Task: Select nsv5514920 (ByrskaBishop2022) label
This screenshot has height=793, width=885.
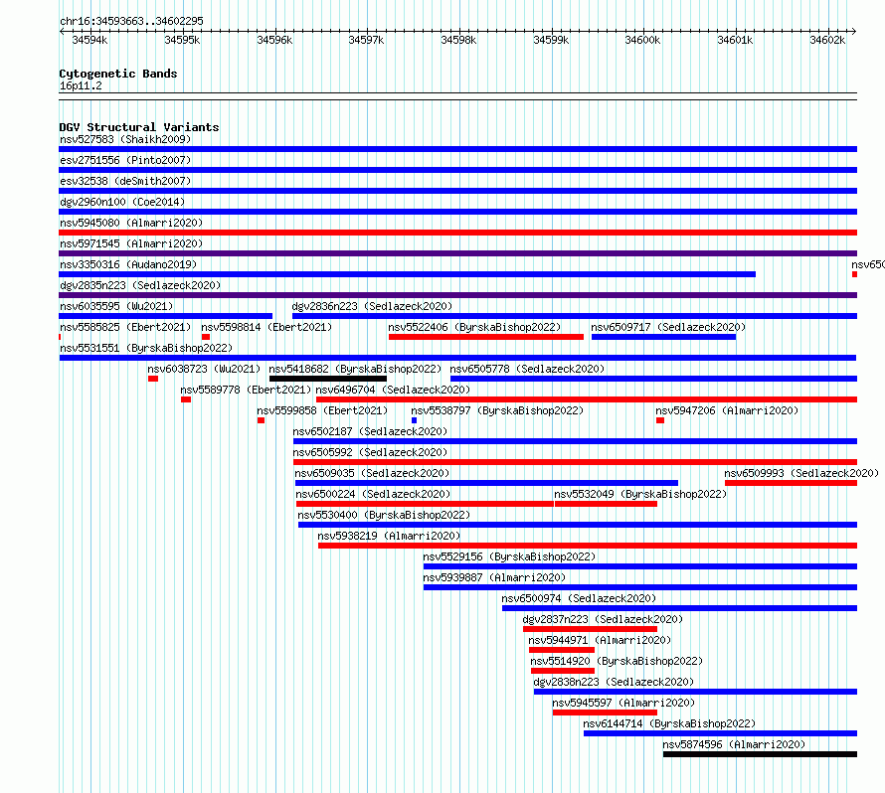Action: 617,661
